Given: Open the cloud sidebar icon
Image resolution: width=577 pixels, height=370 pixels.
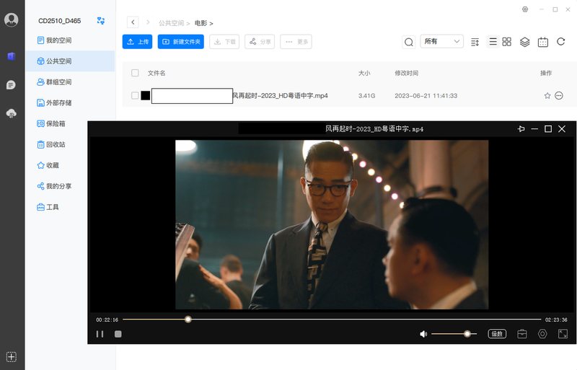Looking at the screenshot, I should [11, 113].
